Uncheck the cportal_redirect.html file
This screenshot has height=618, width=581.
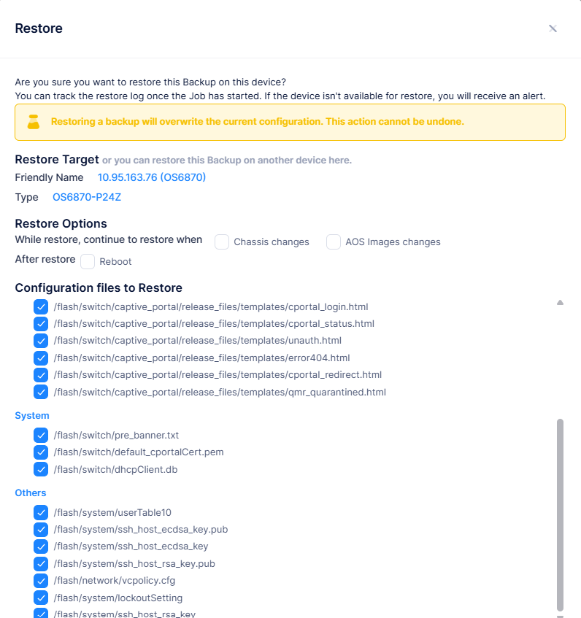coord(41,375)
